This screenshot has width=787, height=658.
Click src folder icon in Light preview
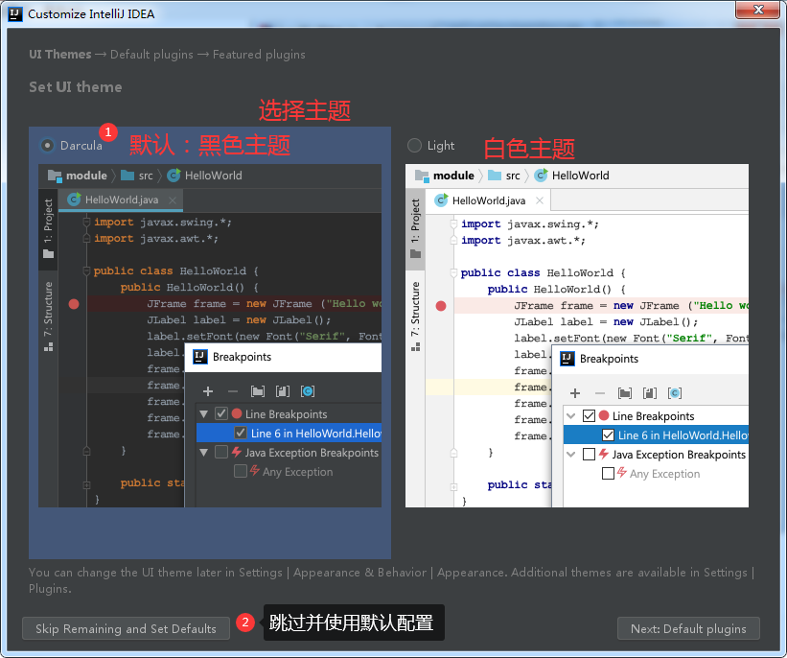[x=495, y=176]
